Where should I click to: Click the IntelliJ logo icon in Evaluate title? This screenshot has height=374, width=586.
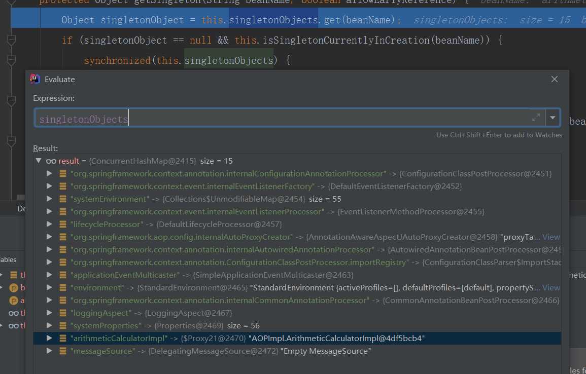click(35, 79)
